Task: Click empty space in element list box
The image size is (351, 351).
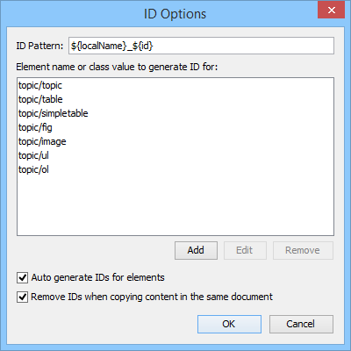Action: 175,204
